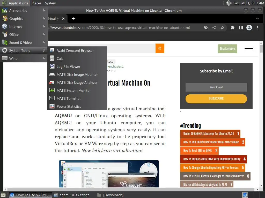The image size is (265, 198).
Task: Open KDE Partition Manager trending link
Action: click(x=215, y=176)
